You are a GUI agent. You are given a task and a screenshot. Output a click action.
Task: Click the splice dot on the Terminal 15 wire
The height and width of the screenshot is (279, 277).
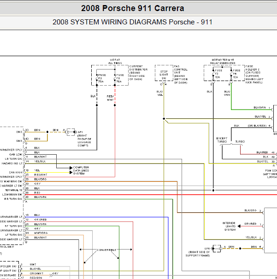pos(213,190)
